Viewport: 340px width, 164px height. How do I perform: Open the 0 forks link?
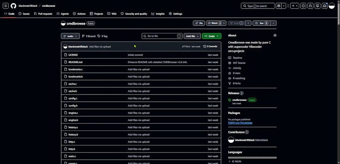(x=235, y=83)
